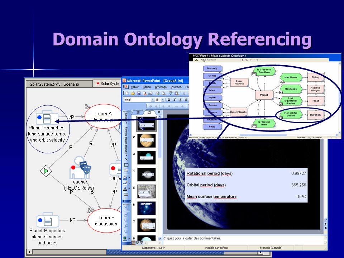Click the Research icon after spelling check
344x258 pixels.
click(176, 93)
